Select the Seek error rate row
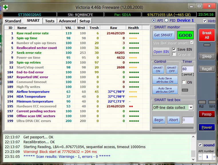Image resolution: width=218 pixels, height=165 pixels. [77, 53]
